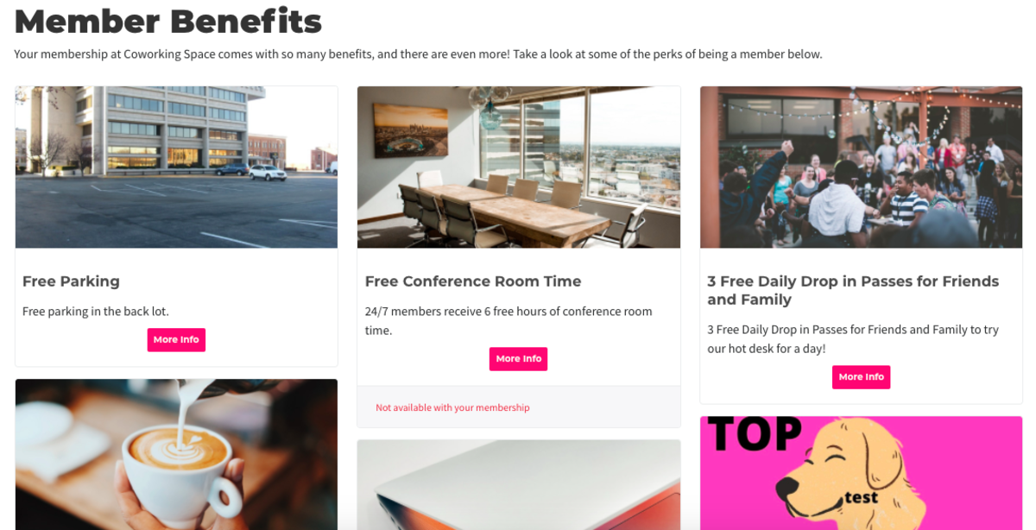Click More Info under Drop in Passes

click(x=861, y=376)
